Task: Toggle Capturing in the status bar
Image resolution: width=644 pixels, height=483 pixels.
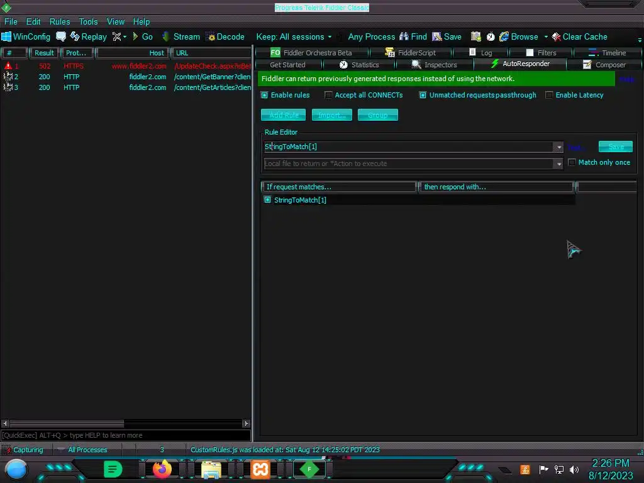Action: 25,450
